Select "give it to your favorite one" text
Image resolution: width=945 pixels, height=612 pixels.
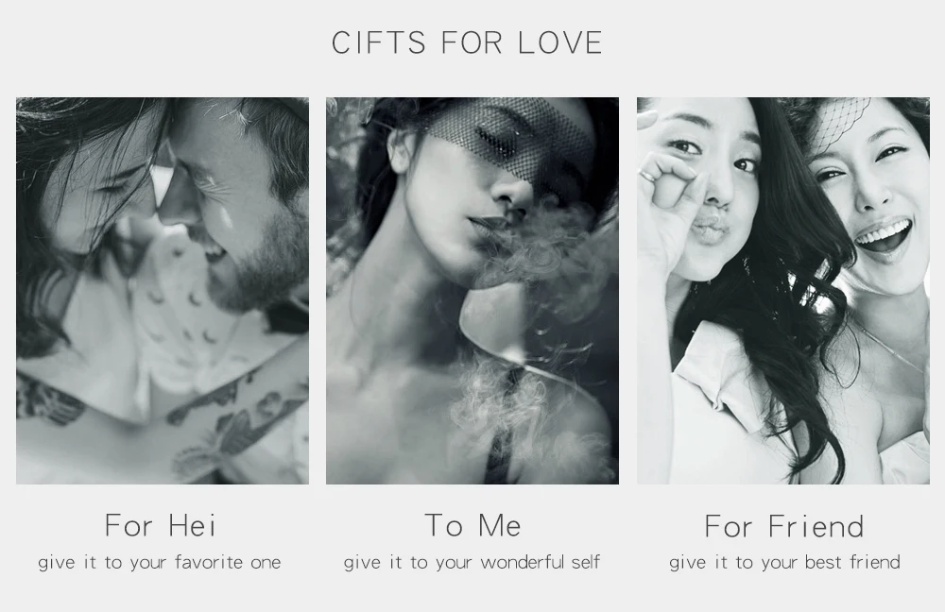click(160, 563)
